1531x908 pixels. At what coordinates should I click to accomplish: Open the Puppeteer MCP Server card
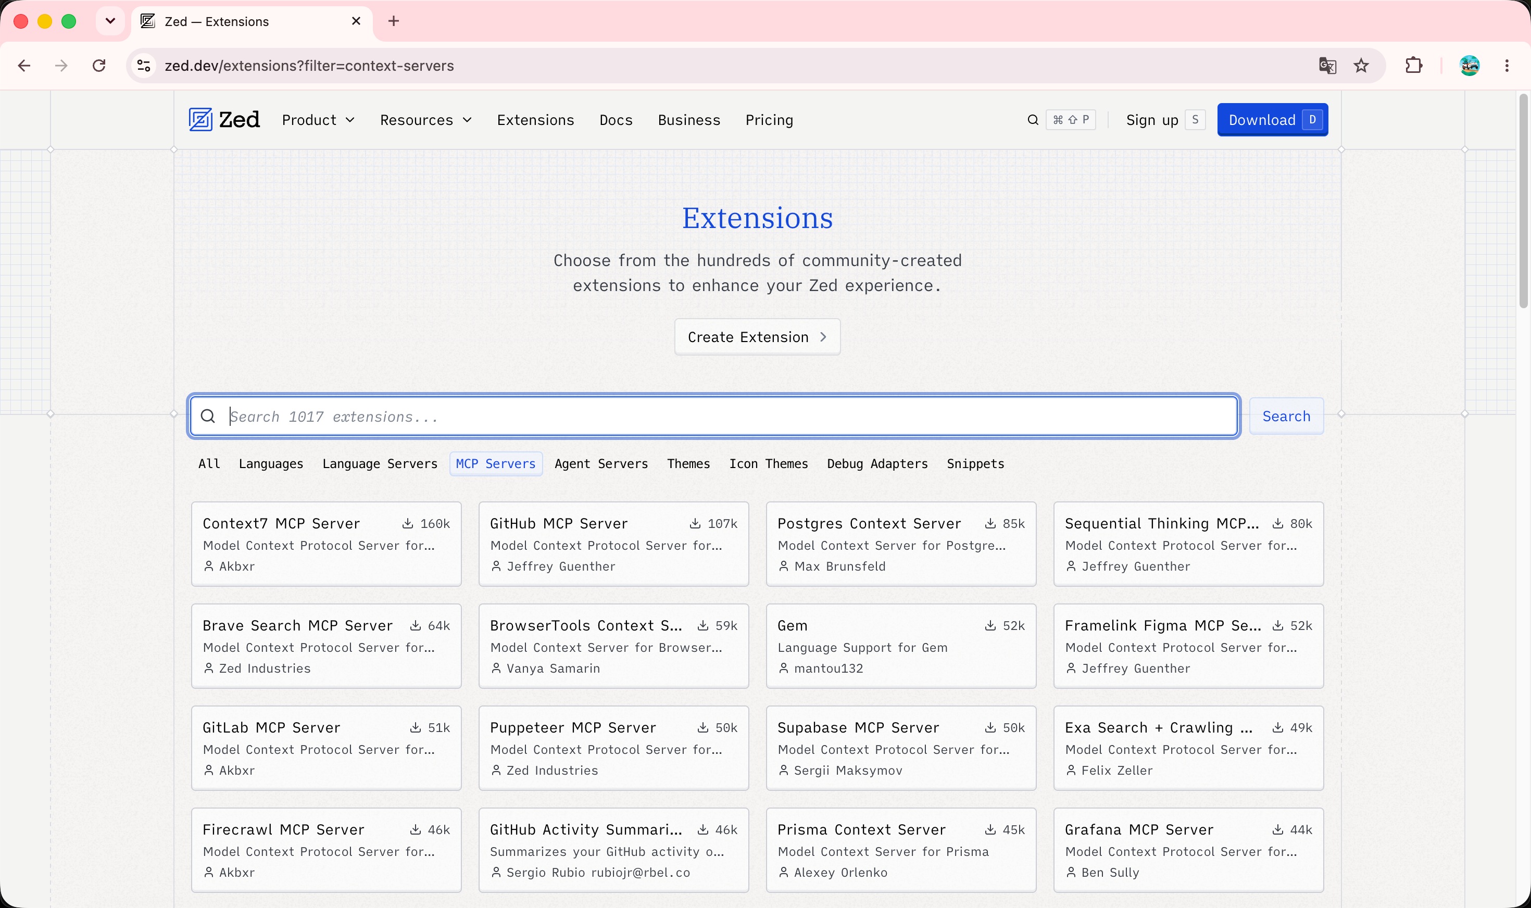pyautogui.click(x=614, y=748)
